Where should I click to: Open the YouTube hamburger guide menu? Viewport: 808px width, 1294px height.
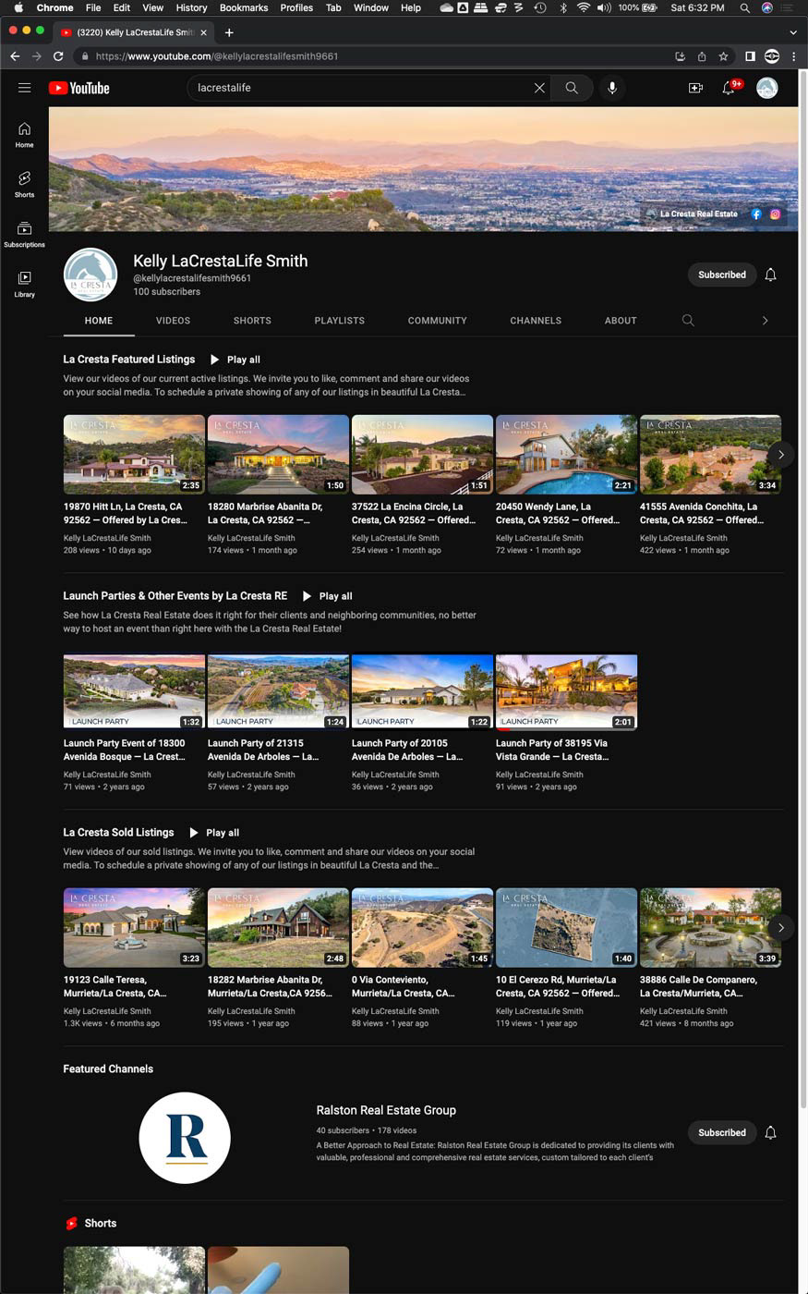[25, 88]
